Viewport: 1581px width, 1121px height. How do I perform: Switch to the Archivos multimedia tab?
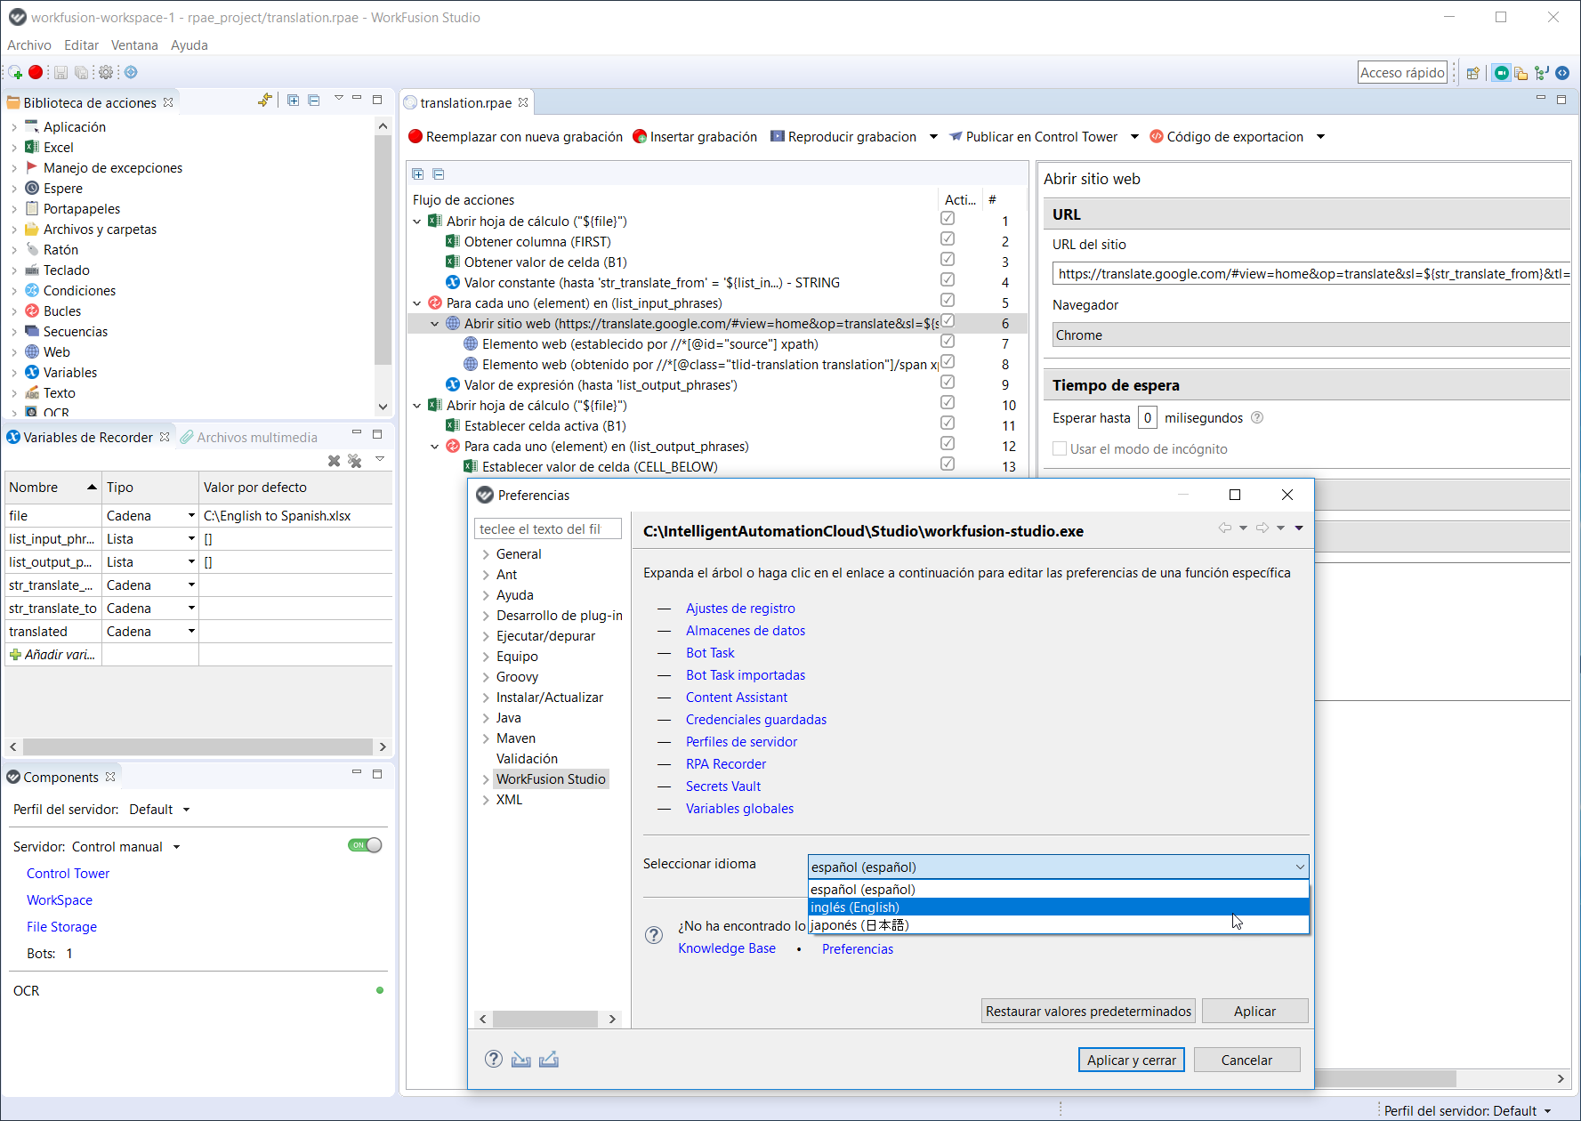[249, 438]
